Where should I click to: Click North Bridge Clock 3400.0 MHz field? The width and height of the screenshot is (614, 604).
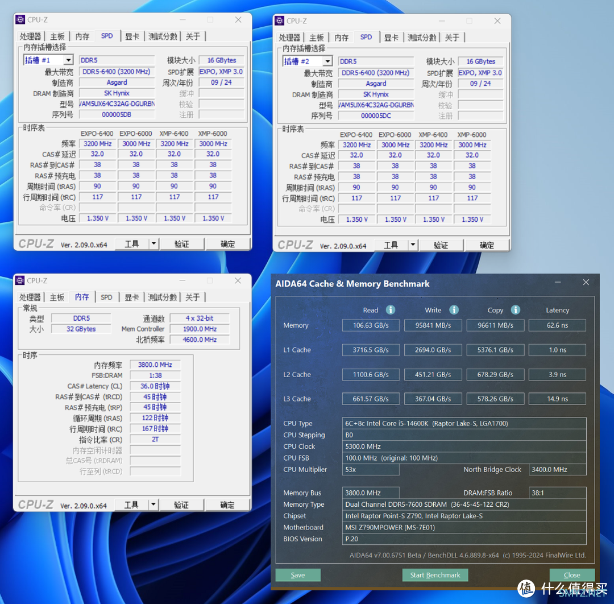tap(557, 469)
